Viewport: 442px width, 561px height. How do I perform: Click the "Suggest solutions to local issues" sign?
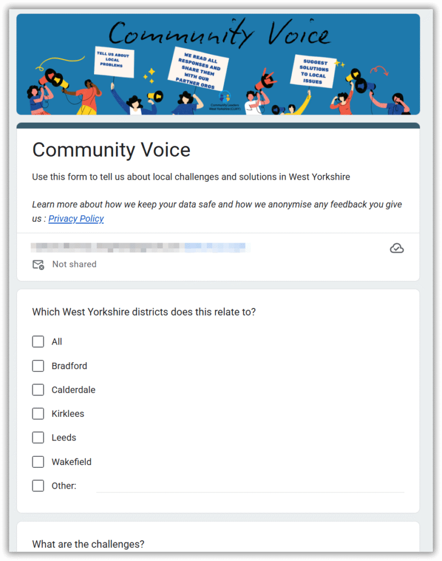pyautogui.click(x=314, y=72)
